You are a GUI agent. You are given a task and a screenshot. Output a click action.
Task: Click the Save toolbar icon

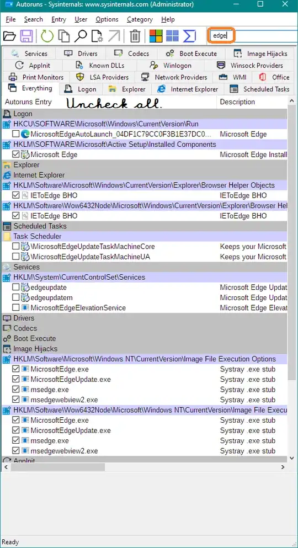[x=26, y=36]
